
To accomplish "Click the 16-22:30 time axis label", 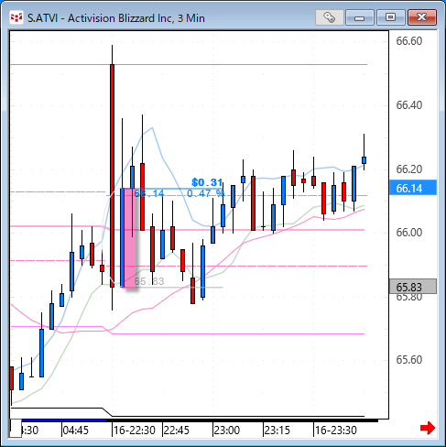I will [x=135, y=431].
